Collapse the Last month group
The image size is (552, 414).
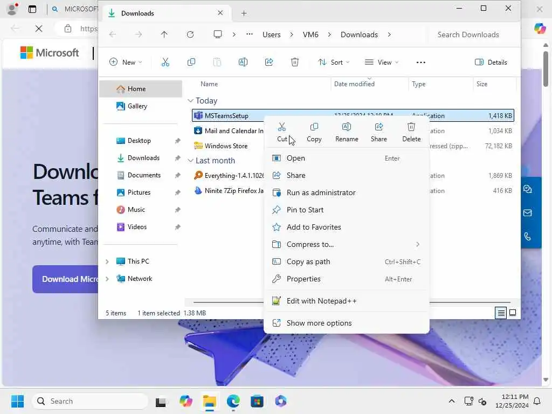tap(190, 161)
